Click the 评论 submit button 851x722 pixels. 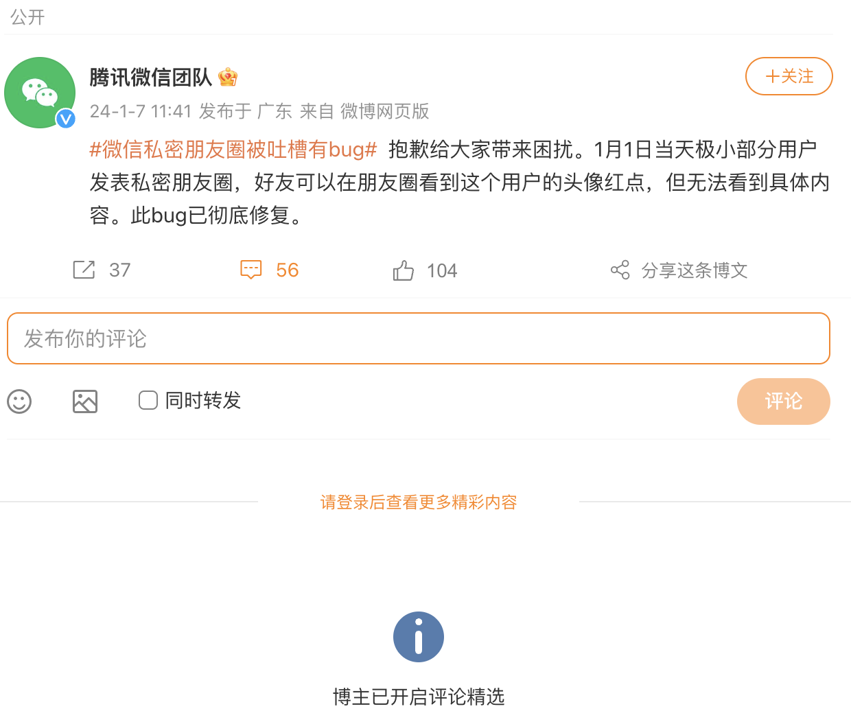(783, 401)
